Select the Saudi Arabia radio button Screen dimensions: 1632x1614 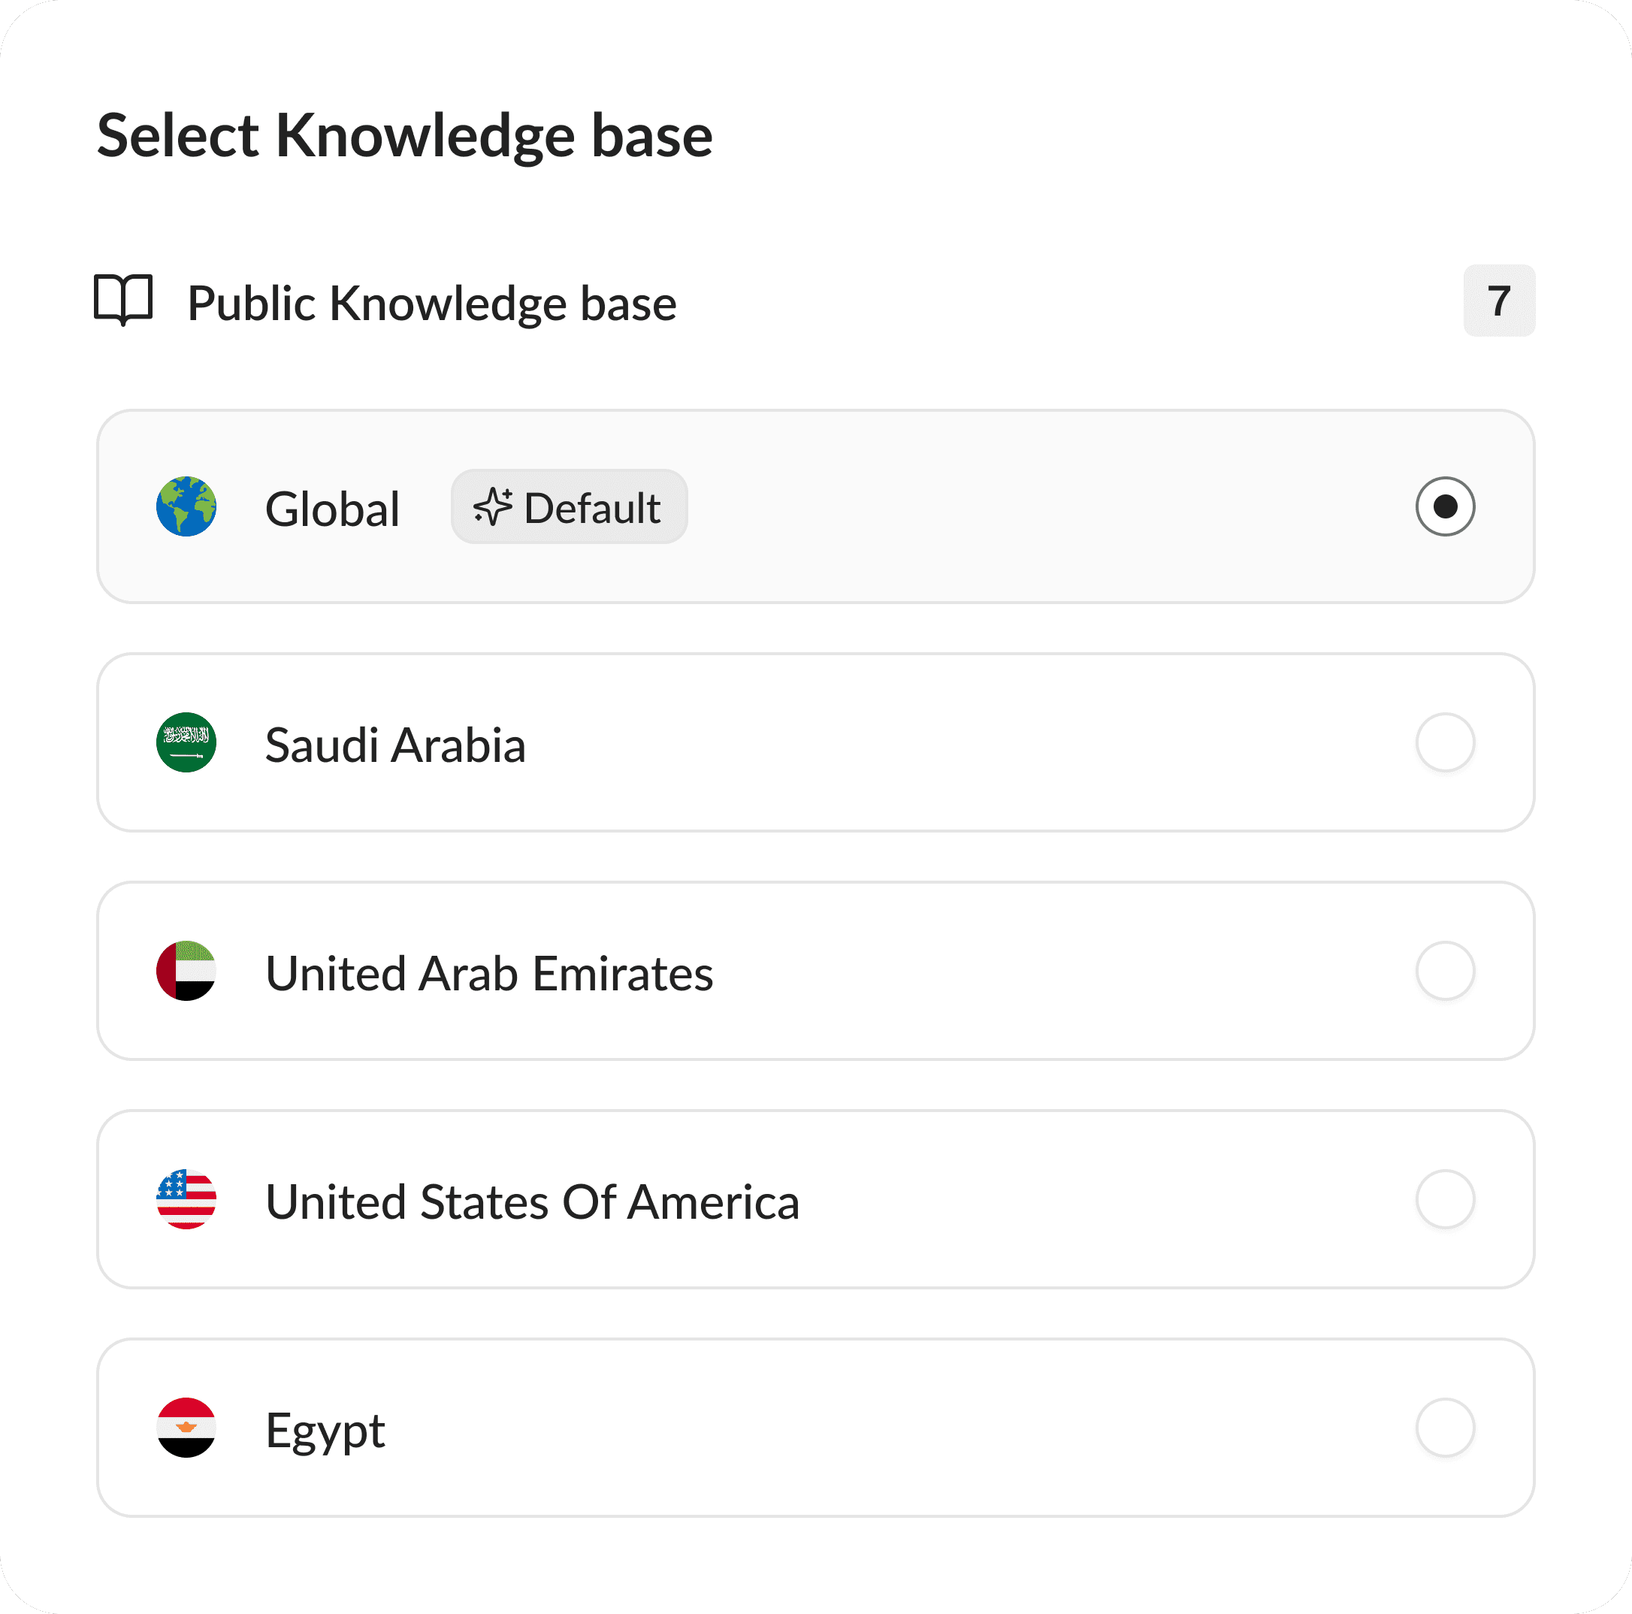coord(1444,742)
